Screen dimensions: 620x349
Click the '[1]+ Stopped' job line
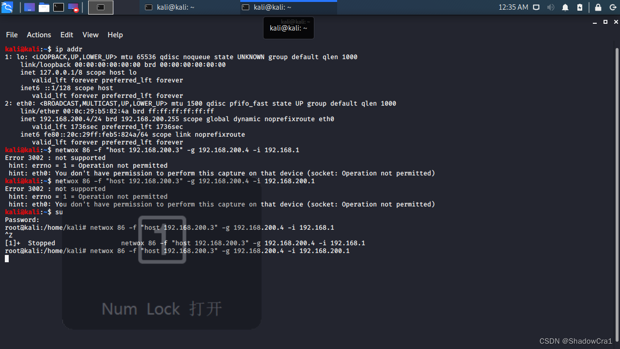[x=185, y=243]
